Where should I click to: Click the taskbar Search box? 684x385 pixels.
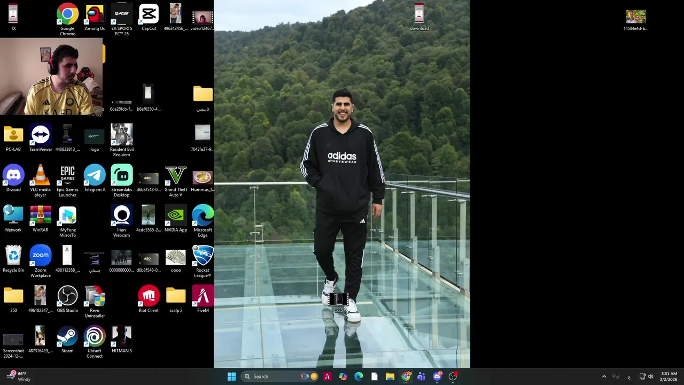coord(280,376)
